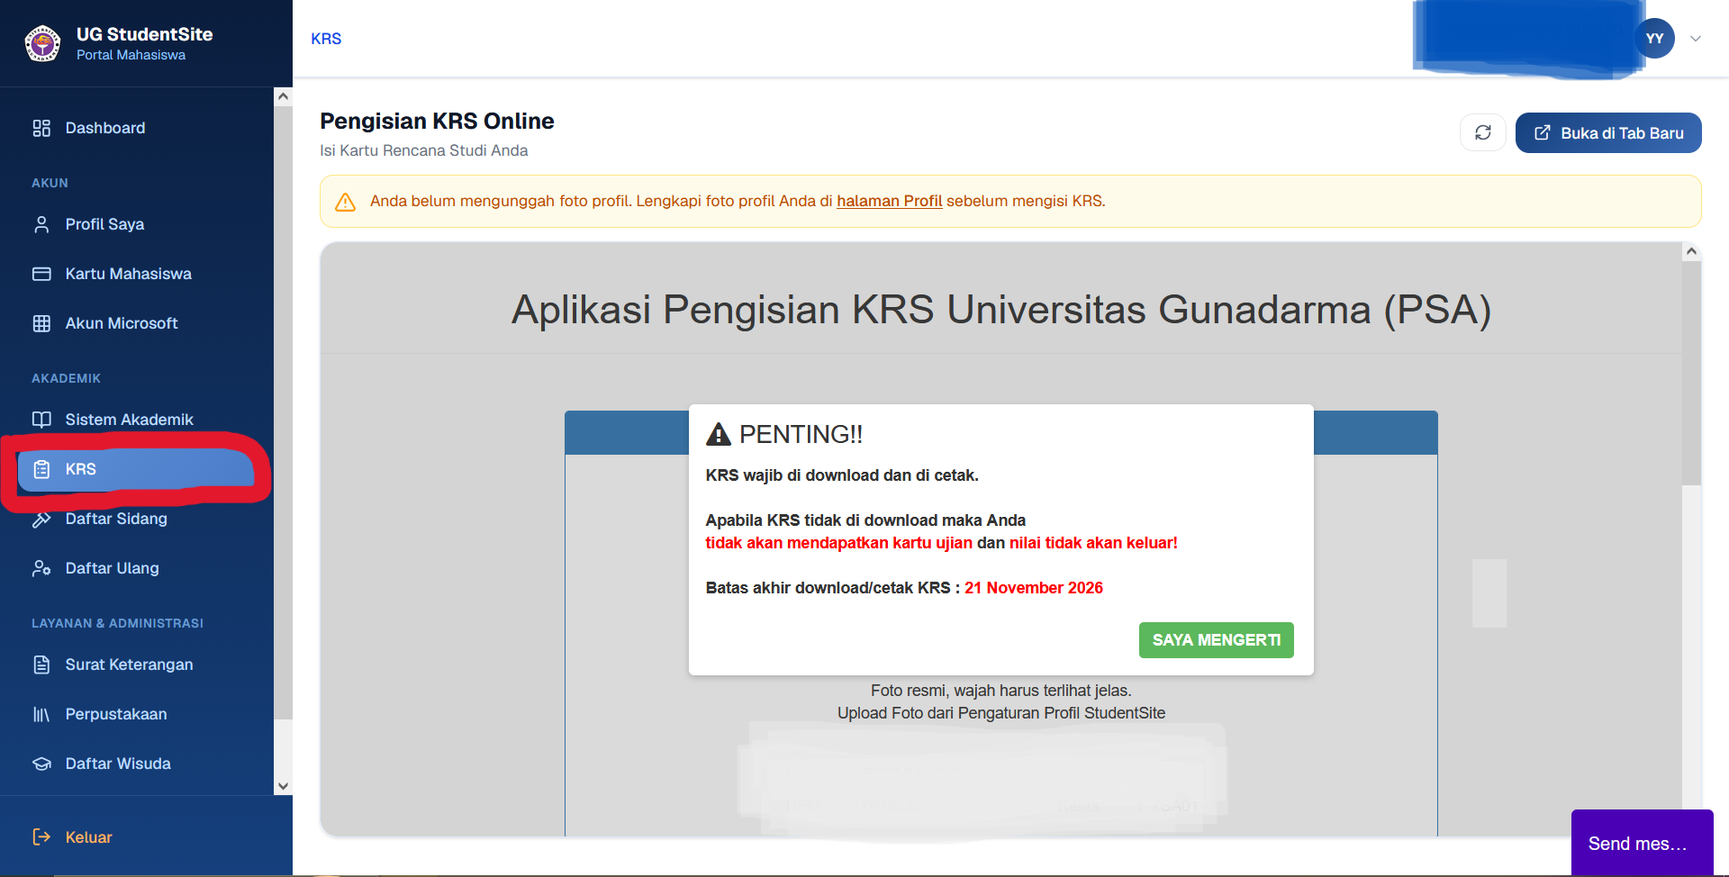Open the halaman Profil link
Screen dimensions: 1729x877
889,201
